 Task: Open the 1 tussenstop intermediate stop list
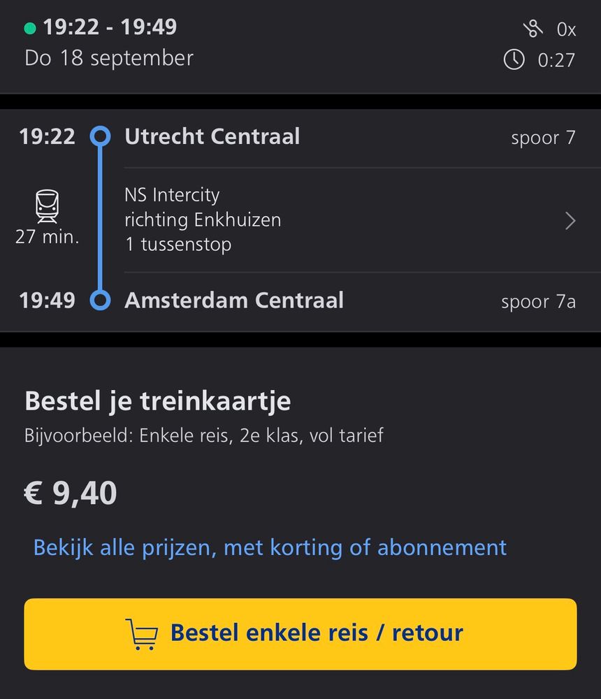coord(178,244)
